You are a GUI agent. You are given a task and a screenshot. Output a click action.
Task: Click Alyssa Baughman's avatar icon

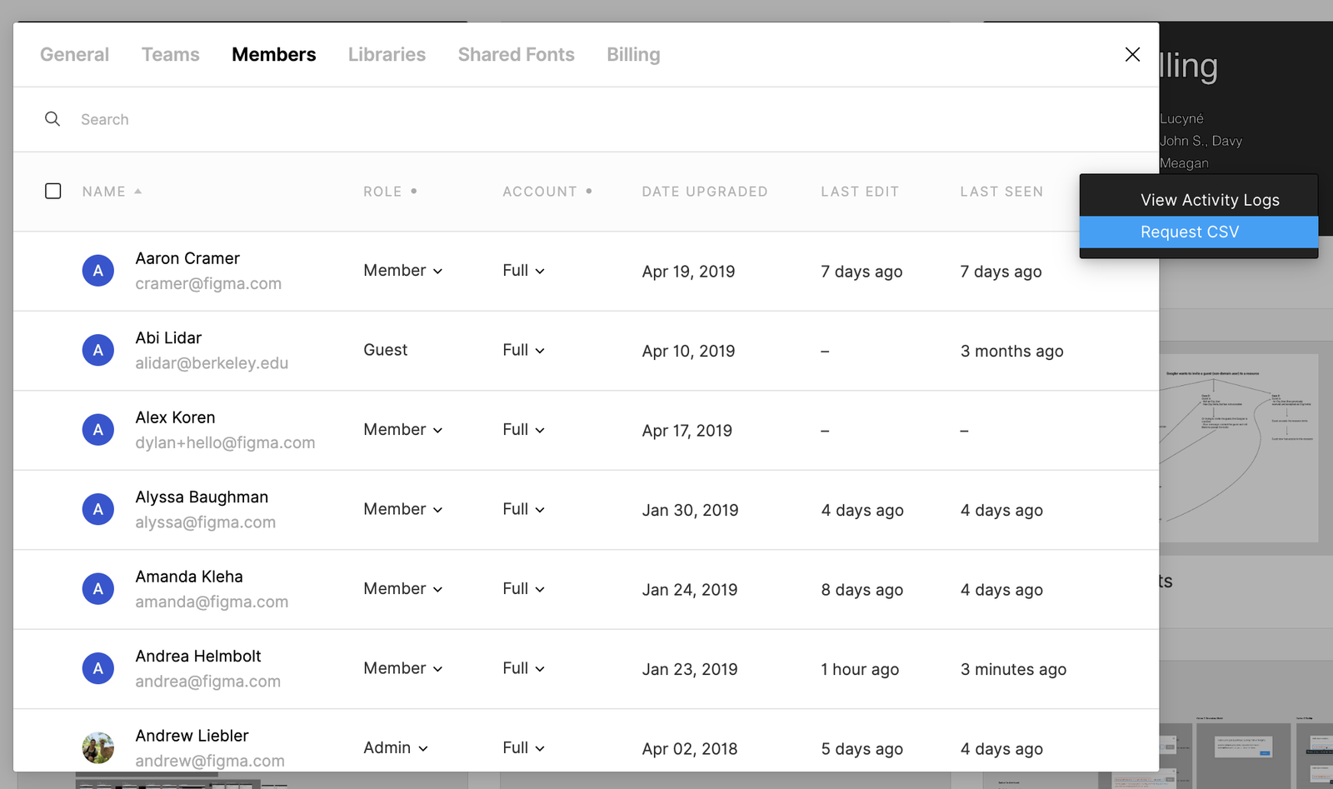[x=98, y=509]
